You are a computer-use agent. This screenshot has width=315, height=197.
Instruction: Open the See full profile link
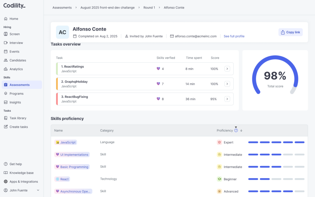pos(234,36)
